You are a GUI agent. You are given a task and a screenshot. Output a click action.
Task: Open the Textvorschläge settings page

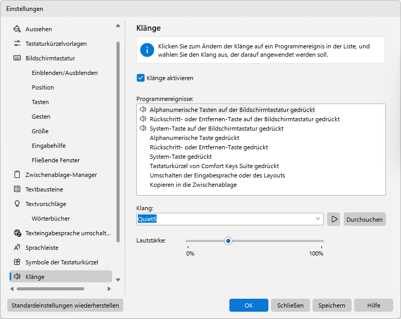point(46,204)
